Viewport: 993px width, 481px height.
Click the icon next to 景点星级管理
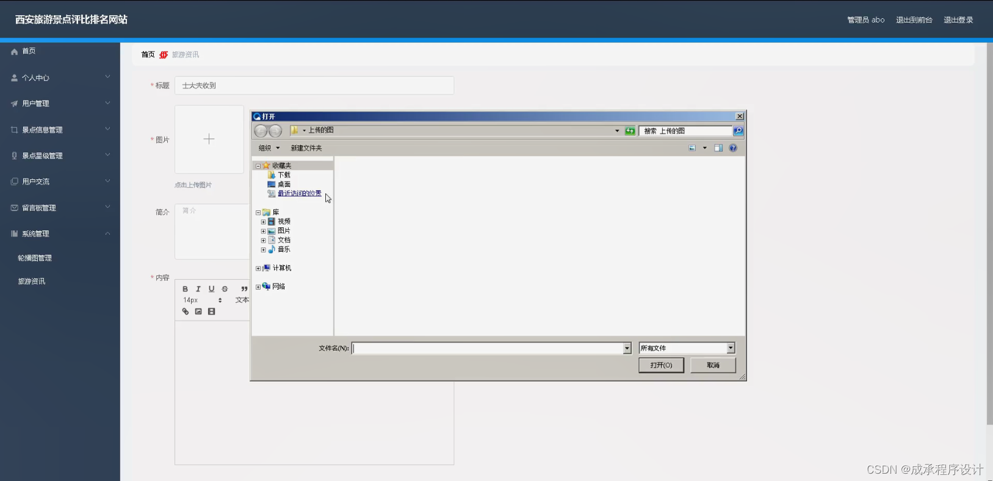pos(14,155)
